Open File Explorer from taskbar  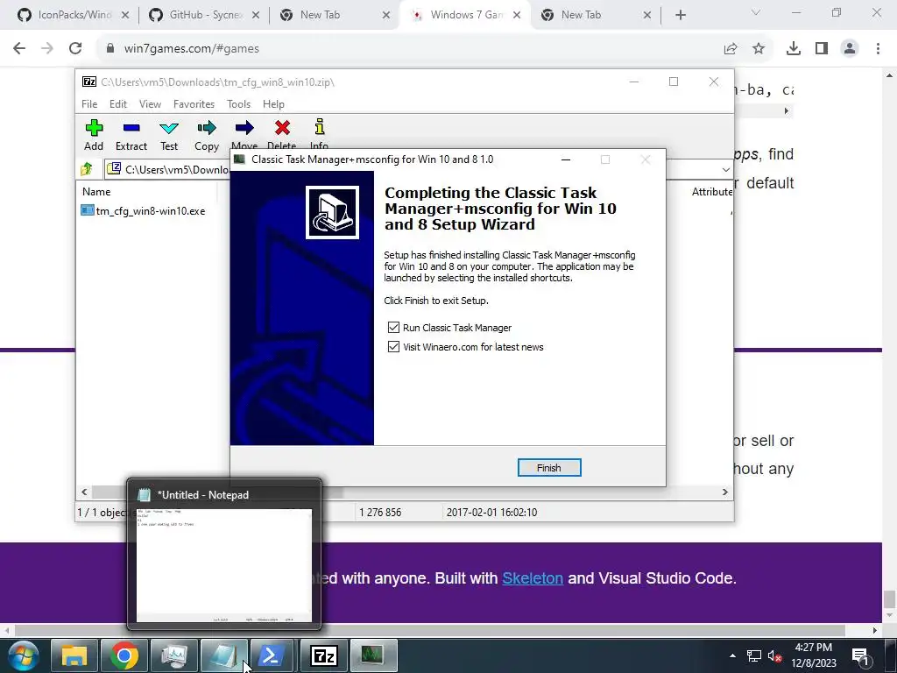74,655
